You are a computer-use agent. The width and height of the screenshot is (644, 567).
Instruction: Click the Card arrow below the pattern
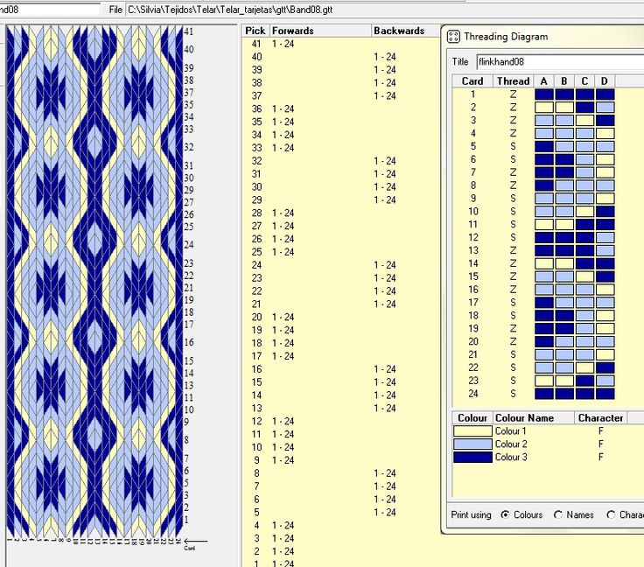click(x=195, y=542)
